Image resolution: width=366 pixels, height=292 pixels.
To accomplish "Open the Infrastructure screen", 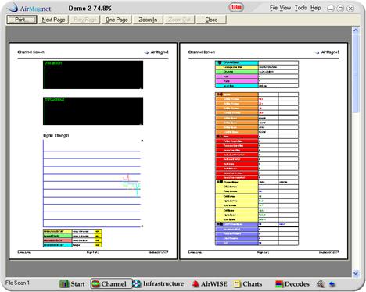I will (x=158, y=283).
